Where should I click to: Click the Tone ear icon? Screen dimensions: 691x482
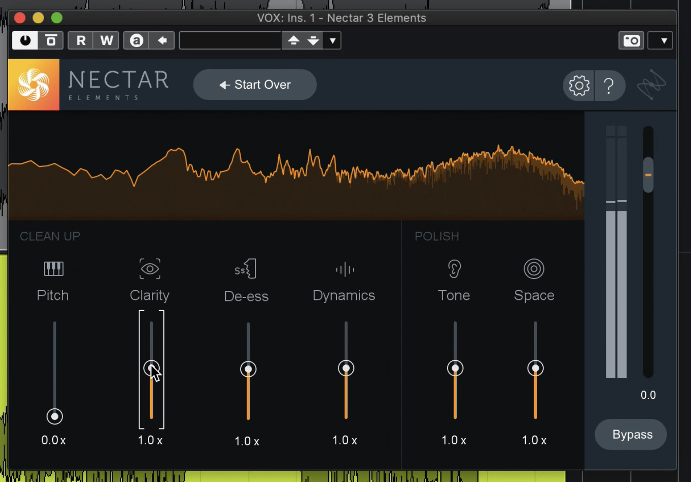tap(454, 268)
